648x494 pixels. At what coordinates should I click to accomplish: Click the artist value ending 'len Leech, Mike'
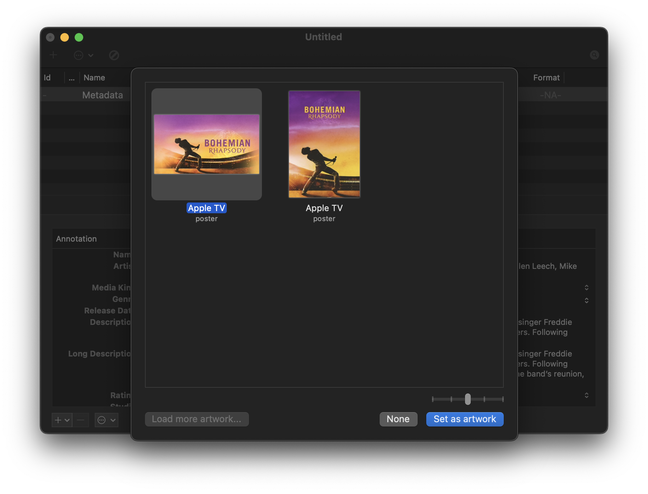point(548,266)
